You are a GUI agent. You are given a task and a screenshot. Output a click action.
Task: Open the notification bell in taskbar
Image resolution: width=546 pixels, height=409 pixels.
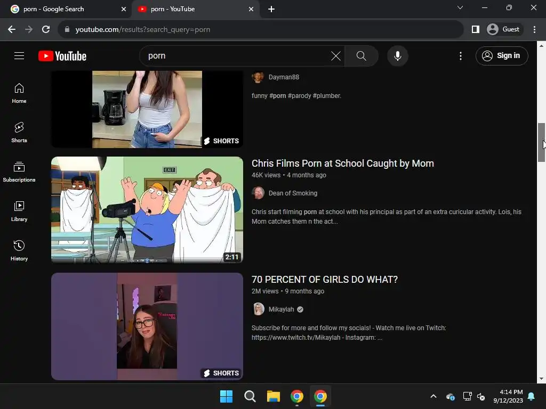[x=532, y=396]
